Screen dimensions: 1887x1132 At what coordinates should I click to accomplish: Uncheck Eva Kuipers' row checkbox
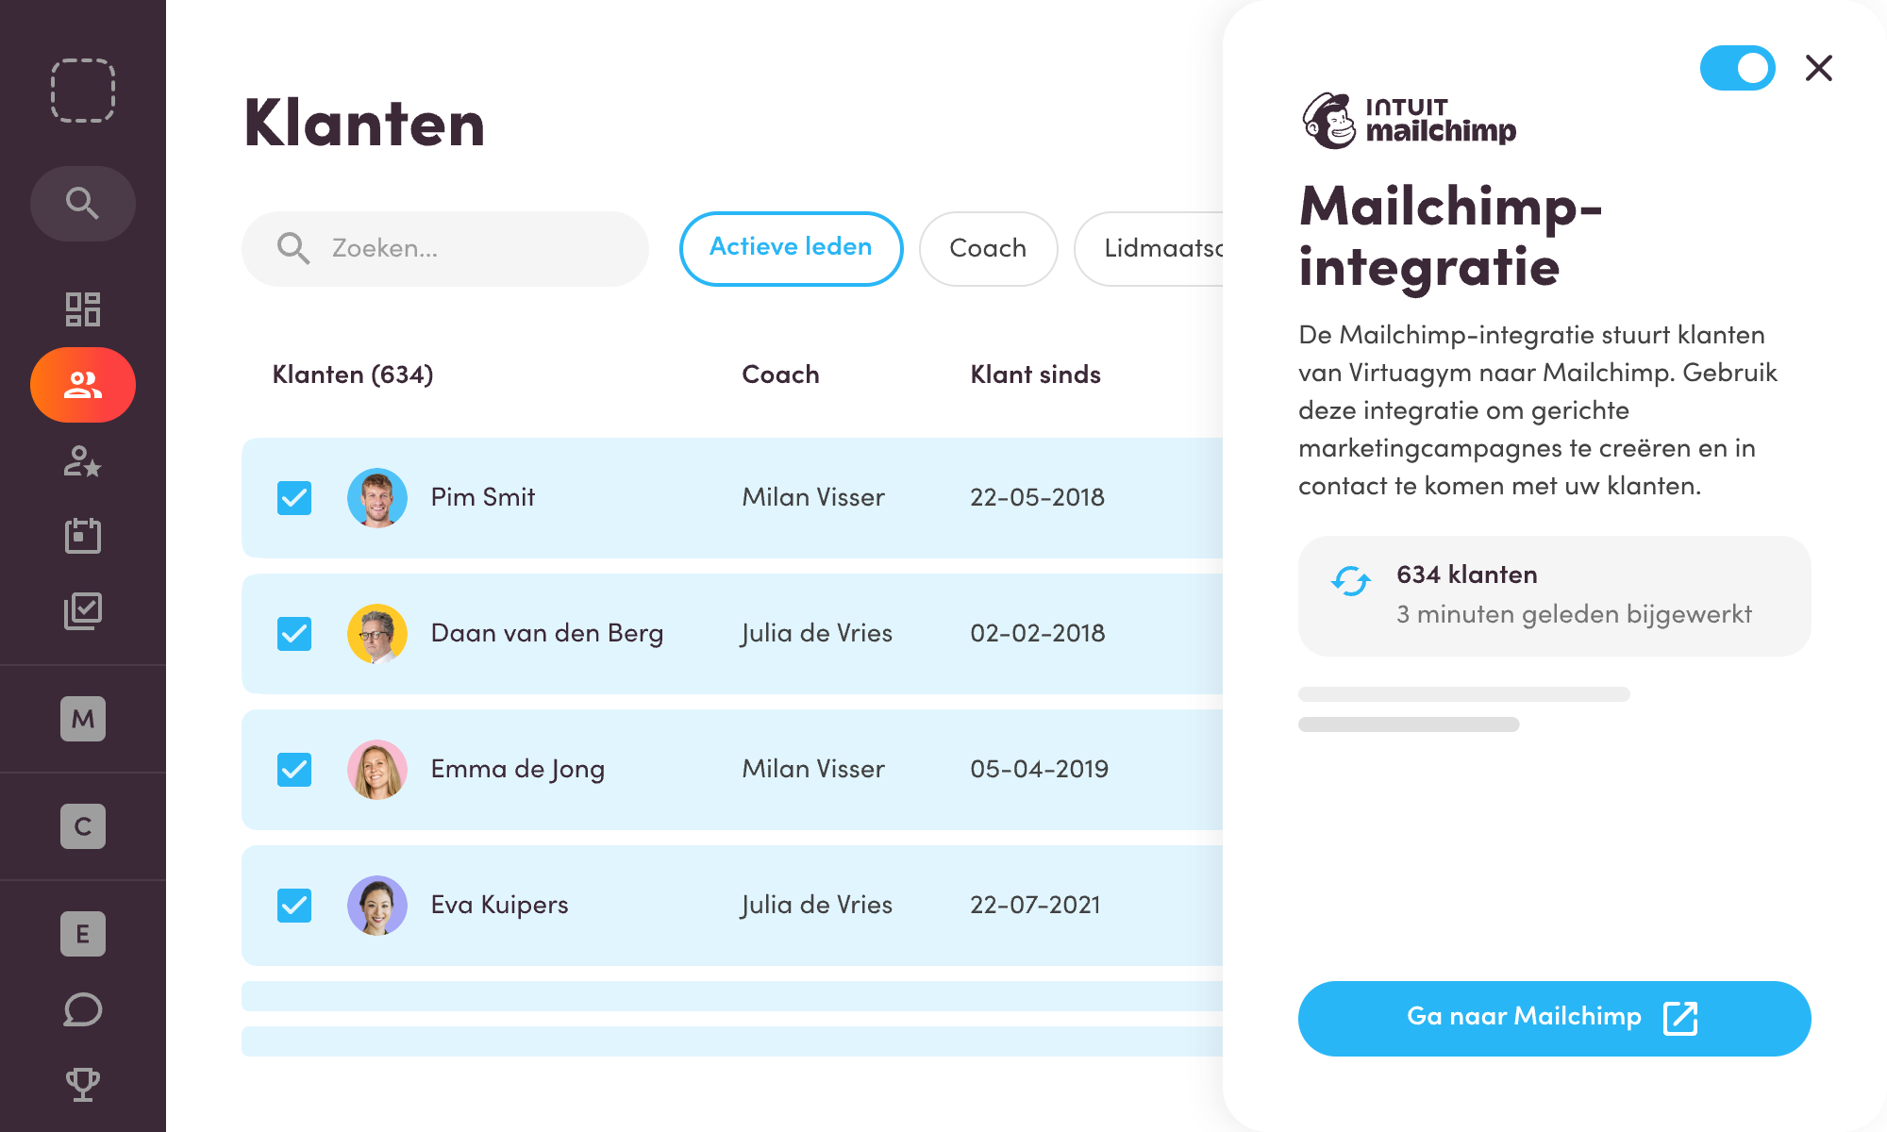tap(293, 905)
